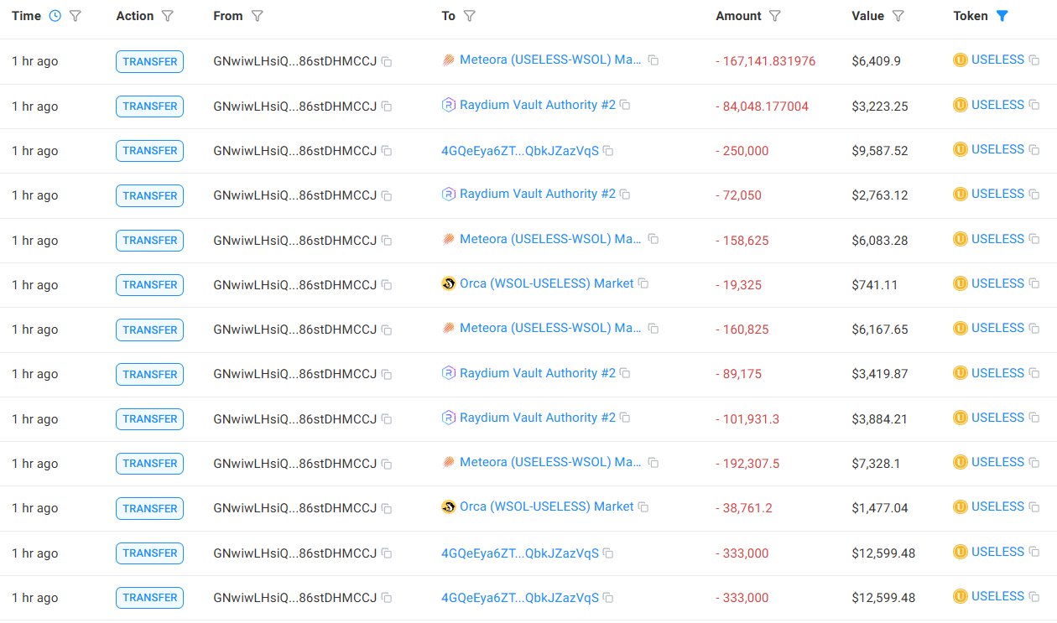
Task: Copy Meteora address in the -158,625 row
Action: click(653, 240)
